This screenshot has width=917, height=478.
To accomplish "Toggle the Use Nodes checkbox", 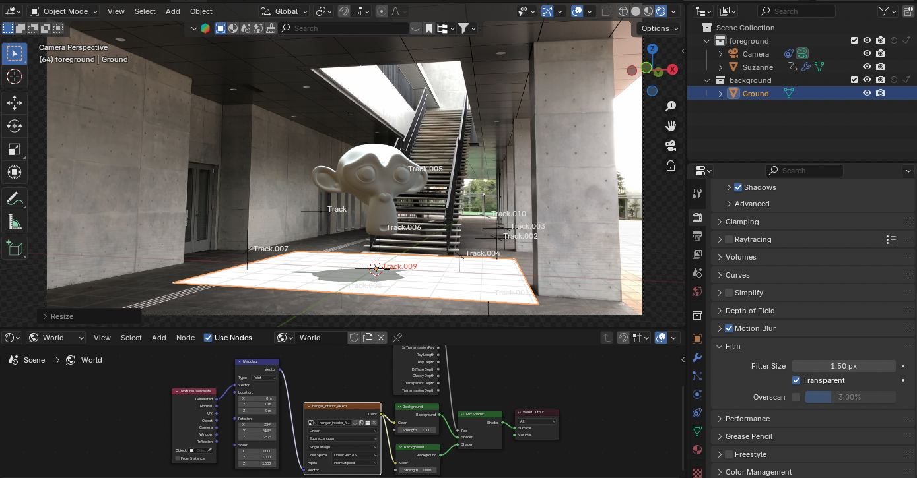I will click(208, 338).
